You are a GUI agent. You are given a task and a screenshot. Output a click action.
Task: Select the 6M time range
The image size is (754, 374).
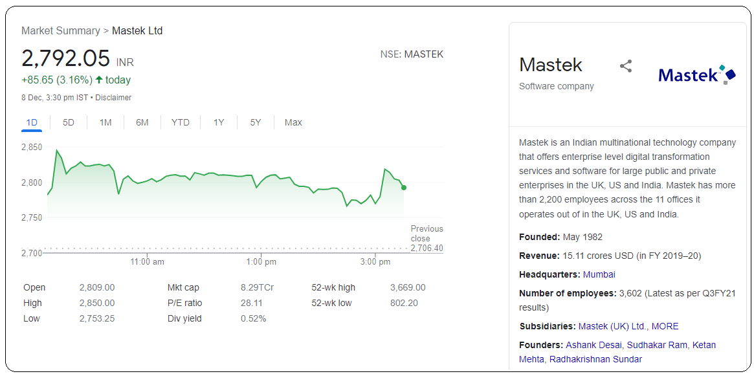click(142, 122)
